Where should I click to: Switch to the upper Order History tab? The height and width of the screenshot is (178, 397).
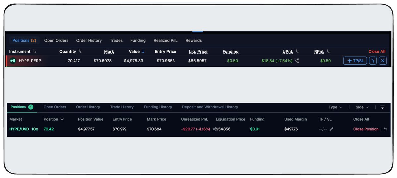89,40
